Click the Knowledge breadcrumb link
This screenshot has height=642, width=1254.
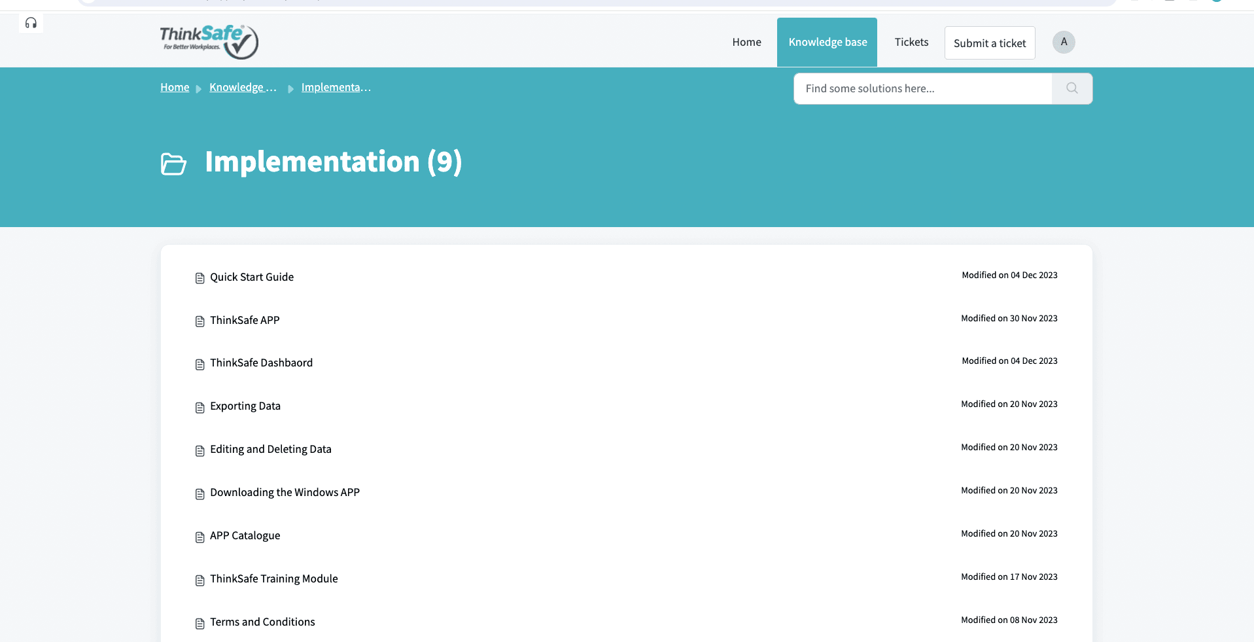click(243, 88)
